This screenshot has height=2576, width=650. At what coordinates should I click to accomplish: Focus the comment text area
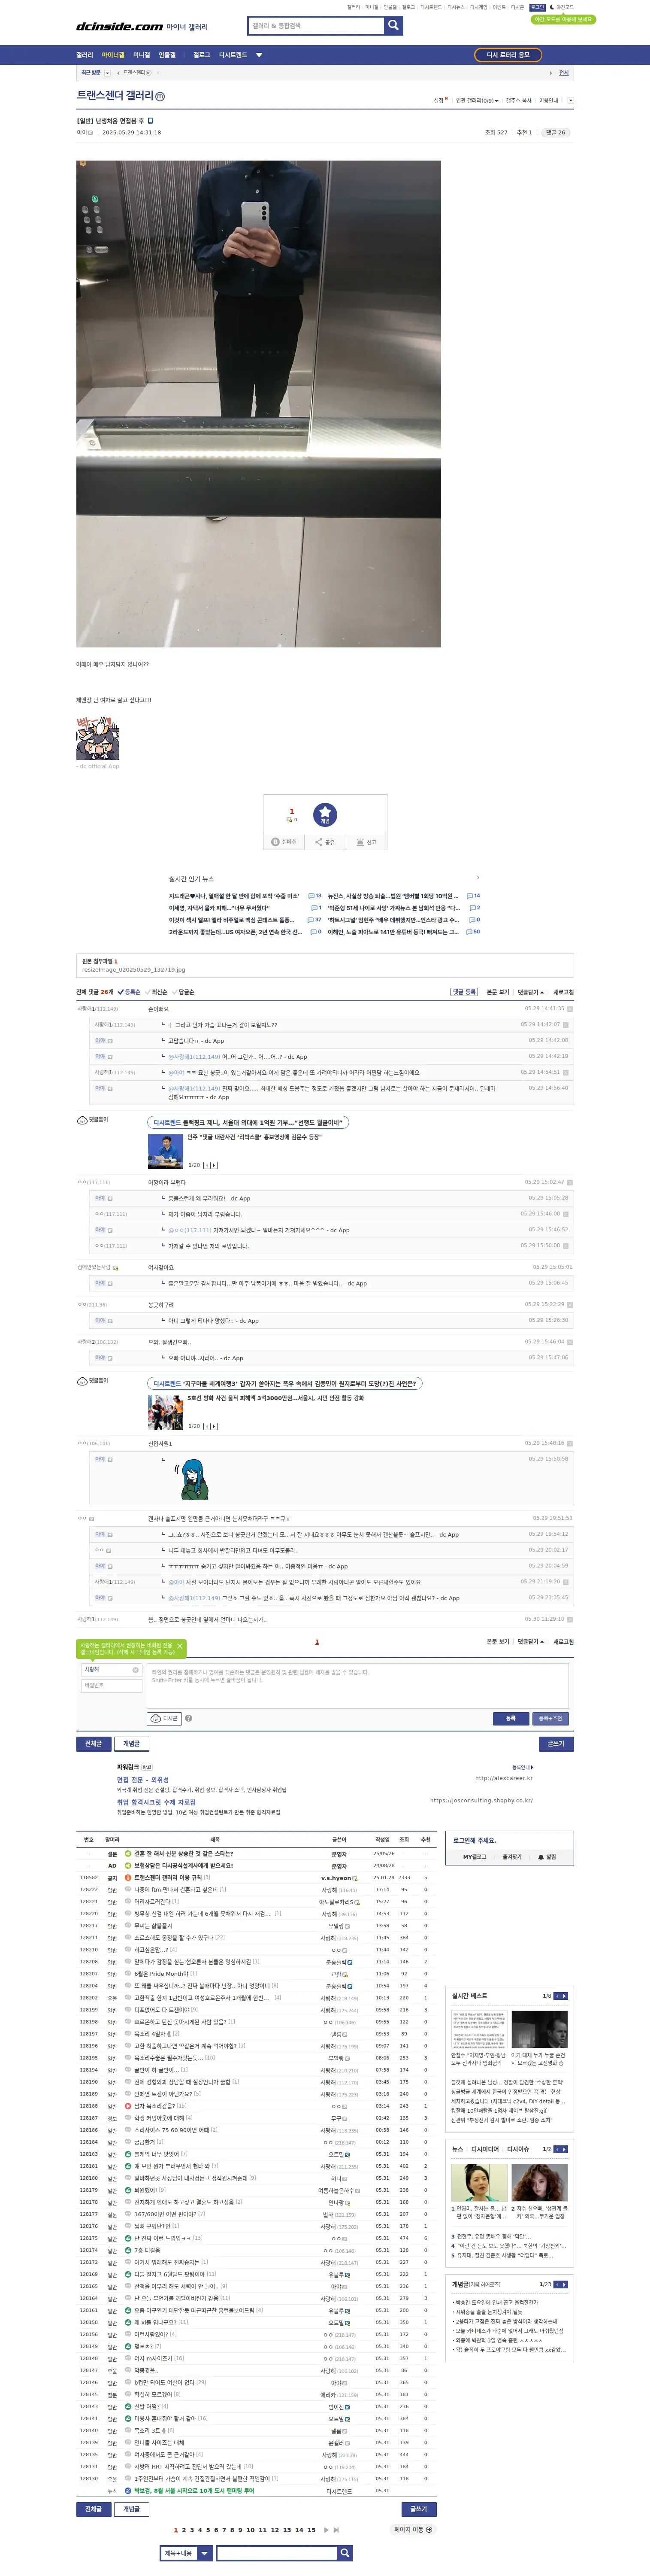358,1686
